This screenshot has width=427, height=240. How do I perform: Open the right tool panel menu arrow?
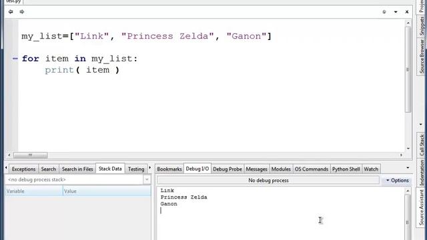[x=408, y=168]
